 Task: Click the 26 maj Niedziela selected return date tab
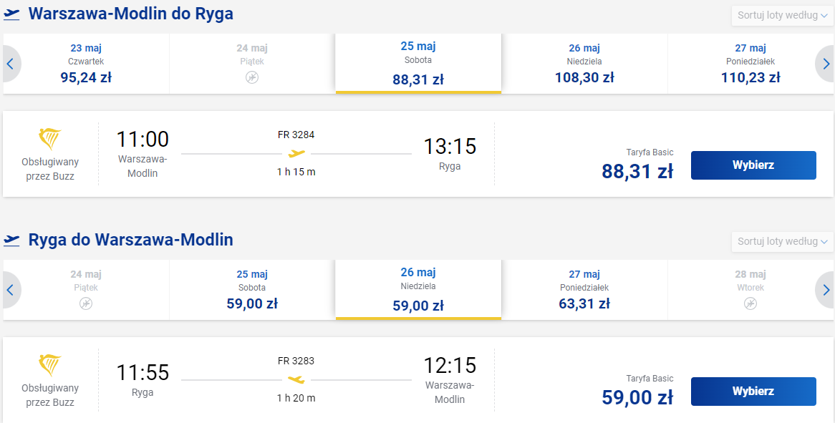(418, 290)
